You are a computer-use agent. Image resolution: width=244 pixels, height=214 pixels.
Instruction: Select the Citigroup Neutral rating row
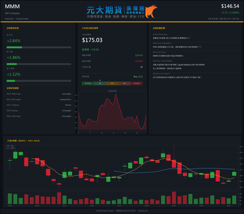(39, 105)
